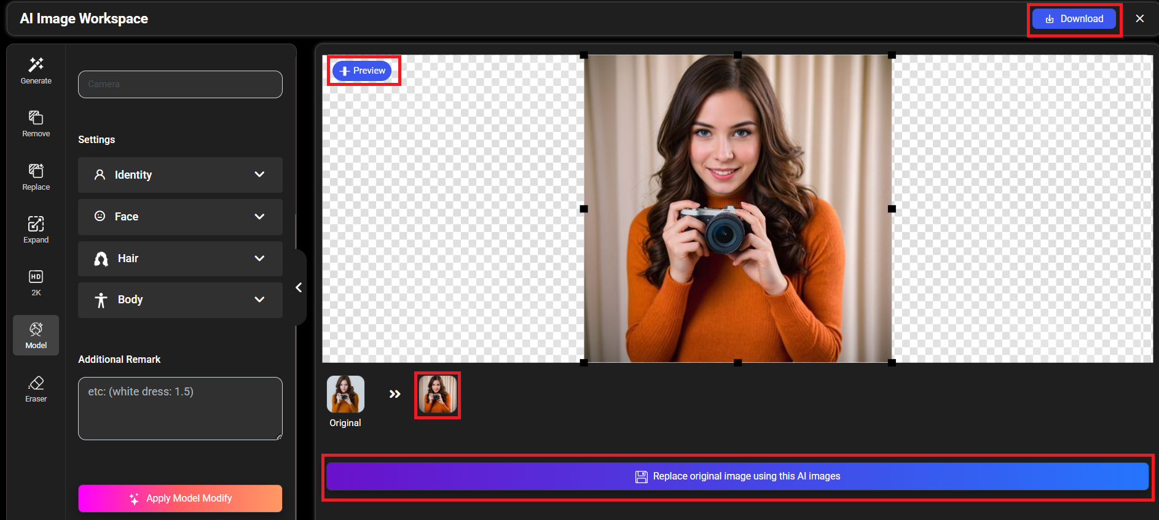Select the Replace tool
1159x520 pixels.
[36, 177]
